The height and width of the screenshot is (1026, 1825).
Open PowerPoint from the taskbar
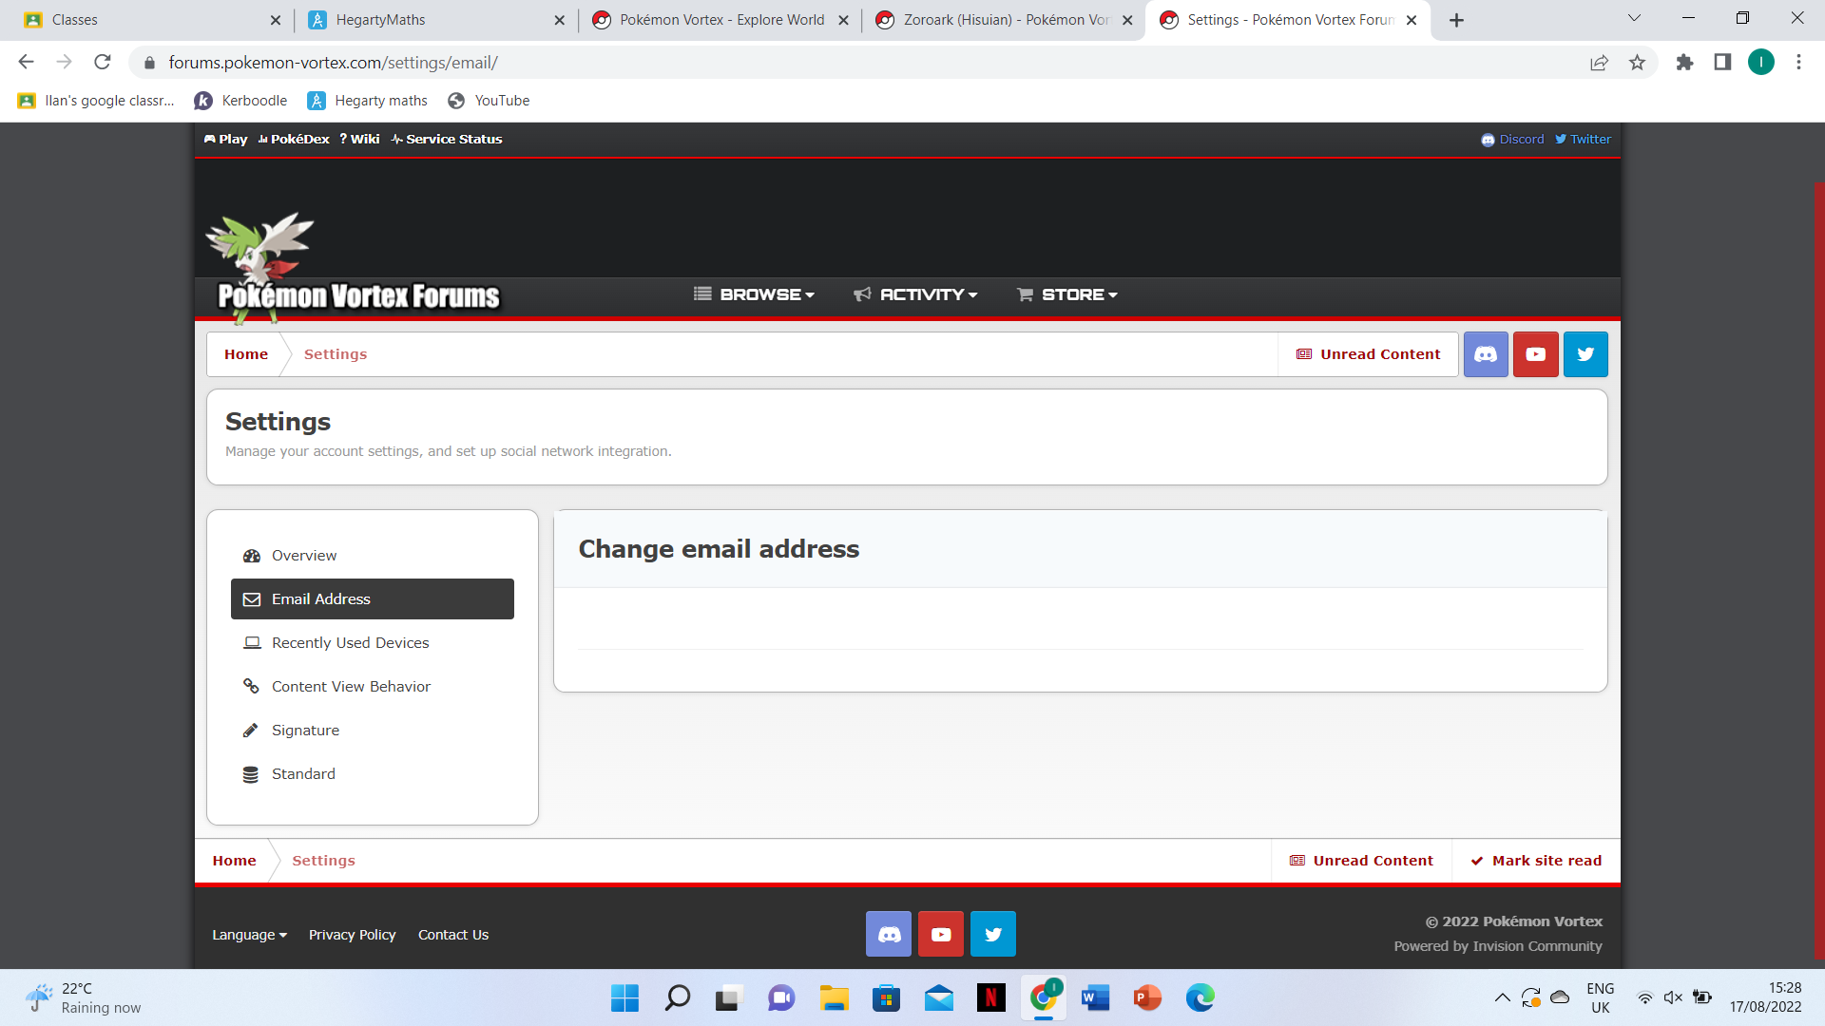1147,997
